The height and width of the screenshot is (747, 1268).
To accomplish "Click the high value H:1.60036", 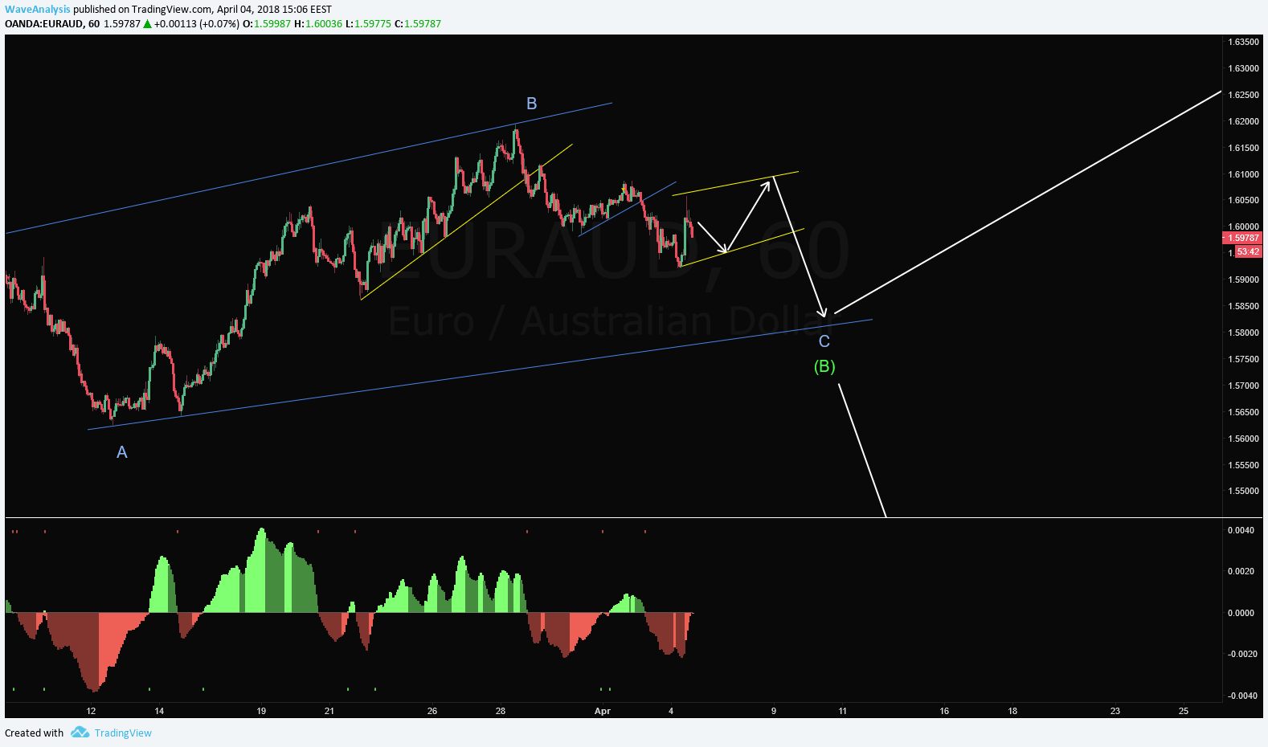I will (318, 23).
